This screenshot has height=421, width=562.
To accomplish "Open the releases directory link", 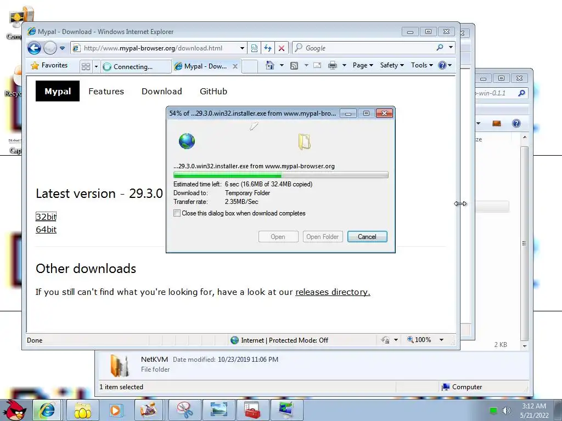I will tap(333, 292).
